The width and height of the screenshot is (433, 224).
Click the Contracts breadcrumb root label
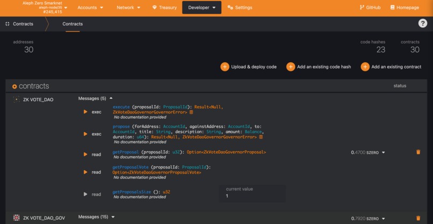tap(23, 24)
